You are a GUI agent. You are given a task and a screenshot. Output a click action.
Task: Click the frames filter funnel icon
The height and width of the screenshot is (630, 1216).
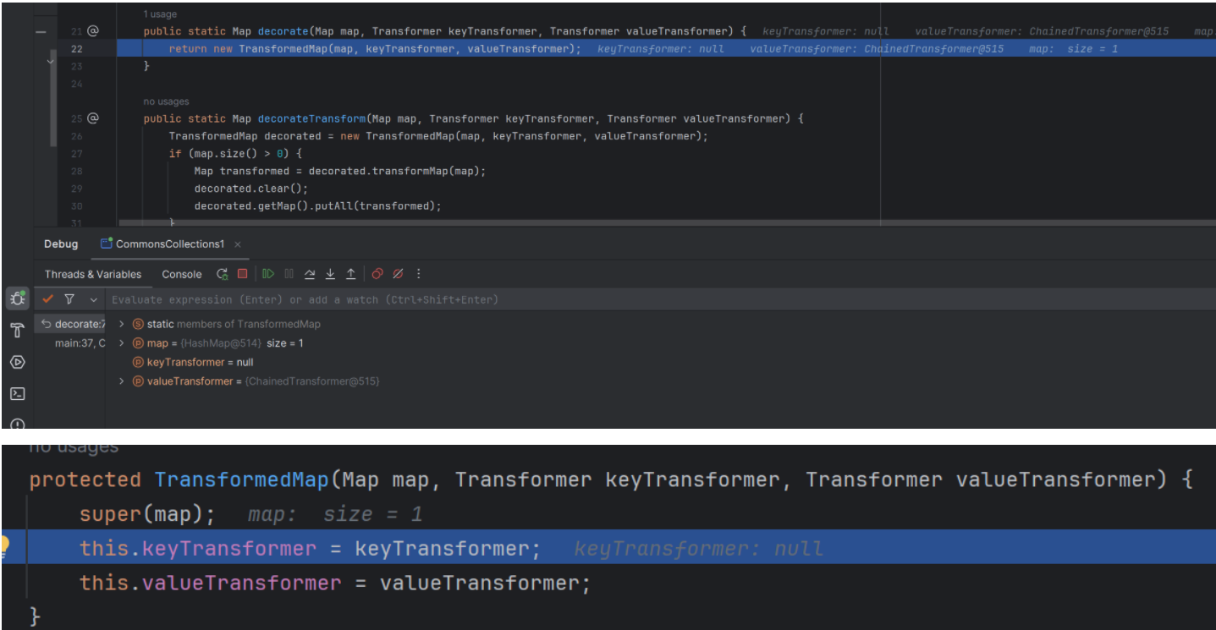coord(69,299)
